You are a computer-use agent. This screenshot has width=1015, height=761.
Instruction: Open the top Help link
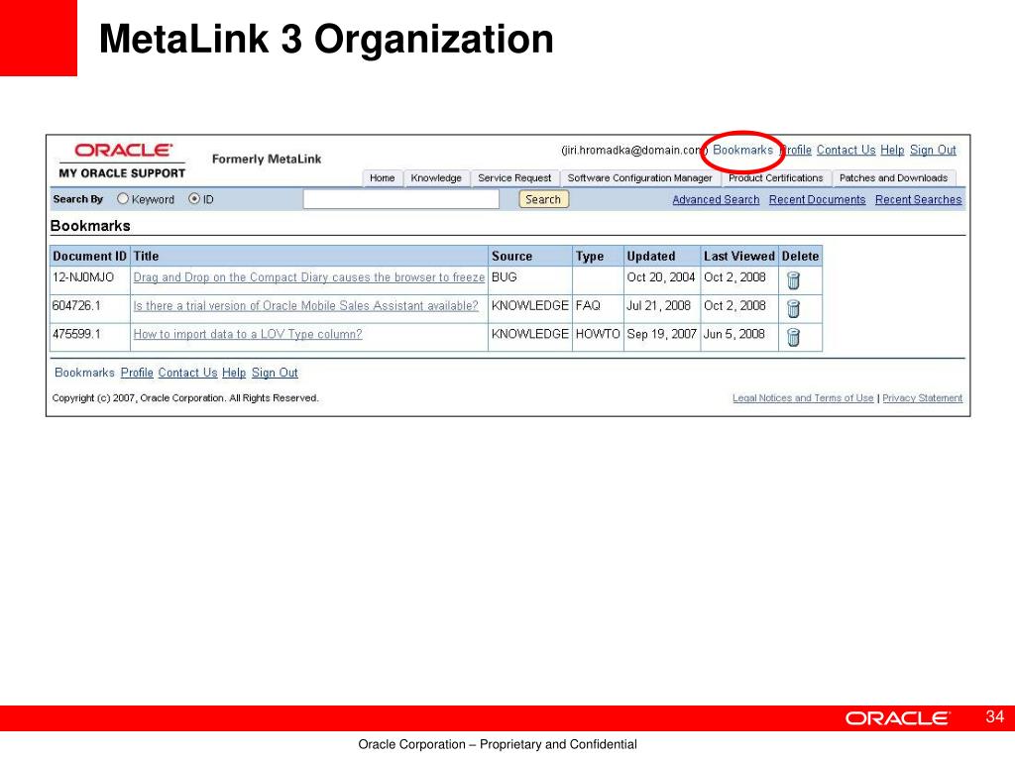pyautogui.click(x=892, y=151)
